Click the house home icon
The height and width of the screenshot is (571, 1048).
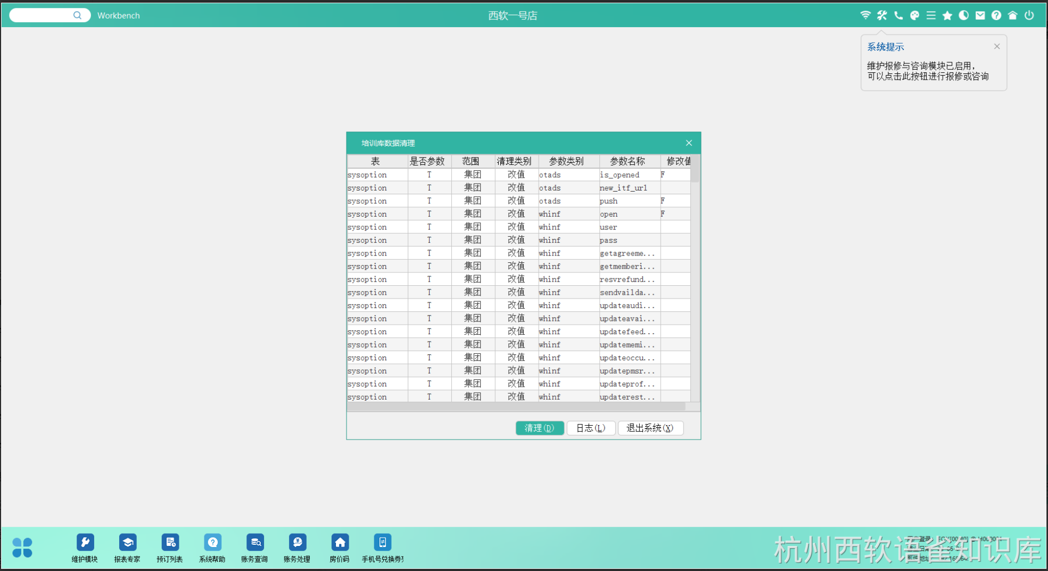click(x=1013, y=15)
